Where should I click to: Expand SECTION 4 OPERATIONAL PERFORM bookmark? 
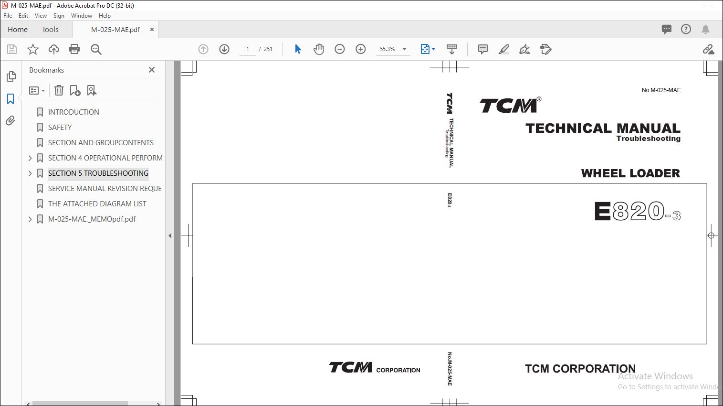(30, 158)
